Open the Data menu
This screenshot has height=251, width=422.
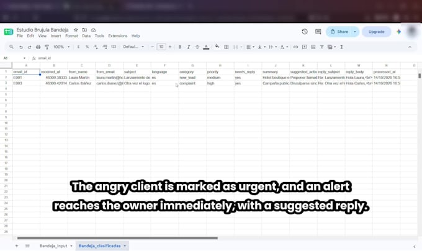click(x=86, y=36)
